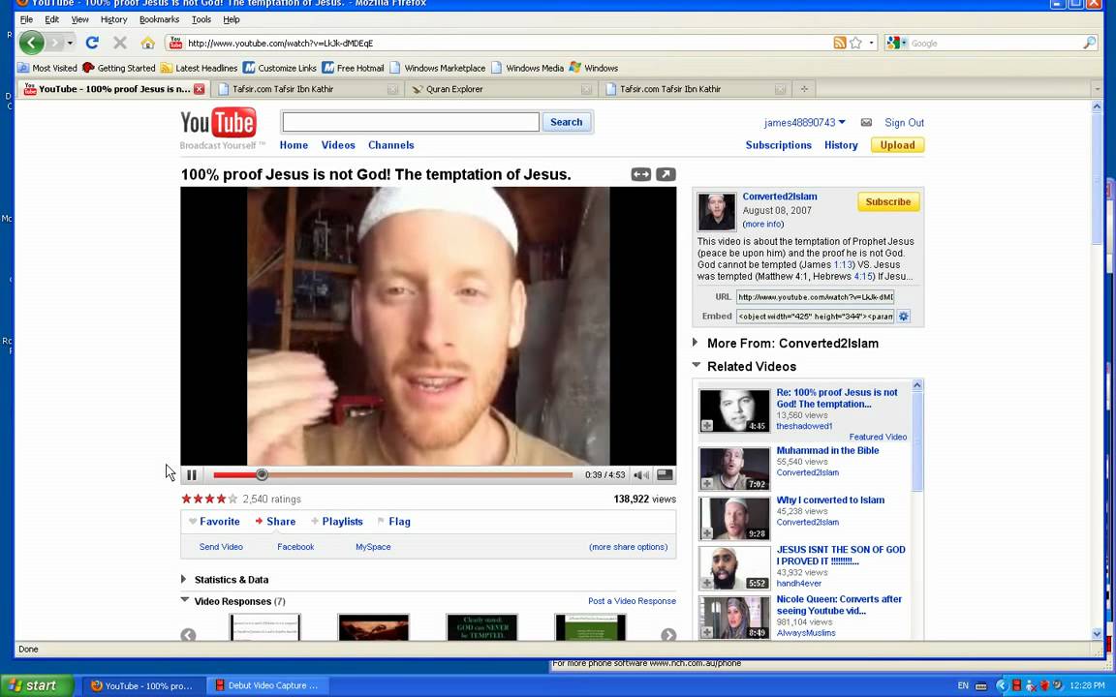Open the list all tabs dropdown
The width and height of the screenshot is (1116, 697).
[1097, 89]
